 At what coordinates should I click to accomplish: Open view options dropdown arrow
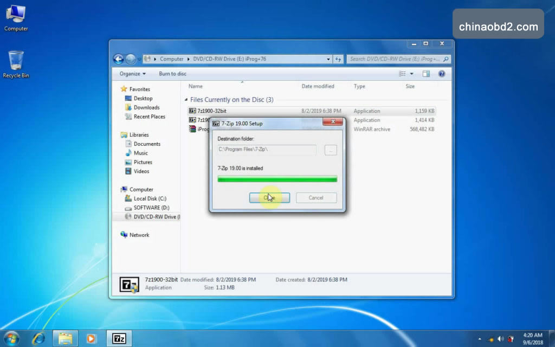coord(411,74)
